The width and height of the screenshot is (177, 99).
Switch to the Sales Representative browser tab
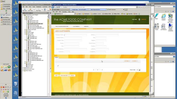point(97,10)
